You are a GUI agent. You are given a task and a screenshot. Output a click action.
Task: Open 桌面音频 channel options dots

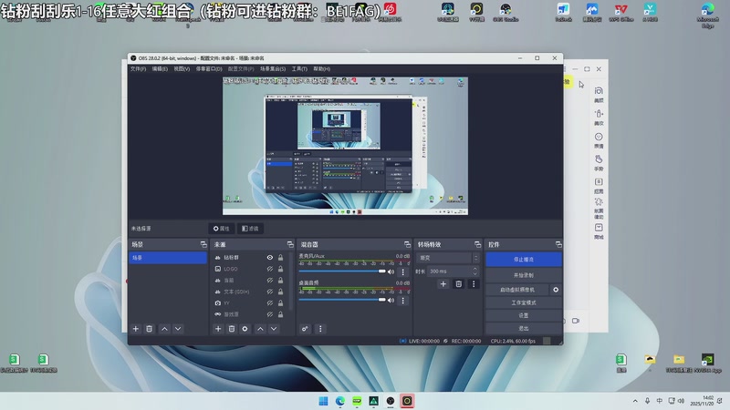tap(403, 301)
